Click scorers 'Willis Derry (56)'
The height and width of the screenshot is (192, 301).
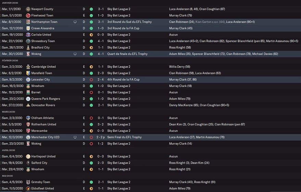[x=180, y=66]
